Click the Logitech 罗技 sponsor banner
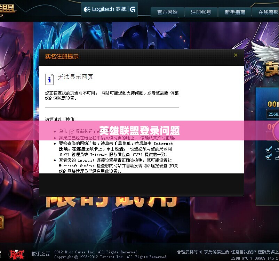The height and width of the screenshot is (261, 279). click(109, 9)
